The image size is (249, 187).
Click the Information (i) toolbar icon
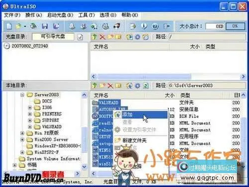pyautogui.click(x=144, y=26)
